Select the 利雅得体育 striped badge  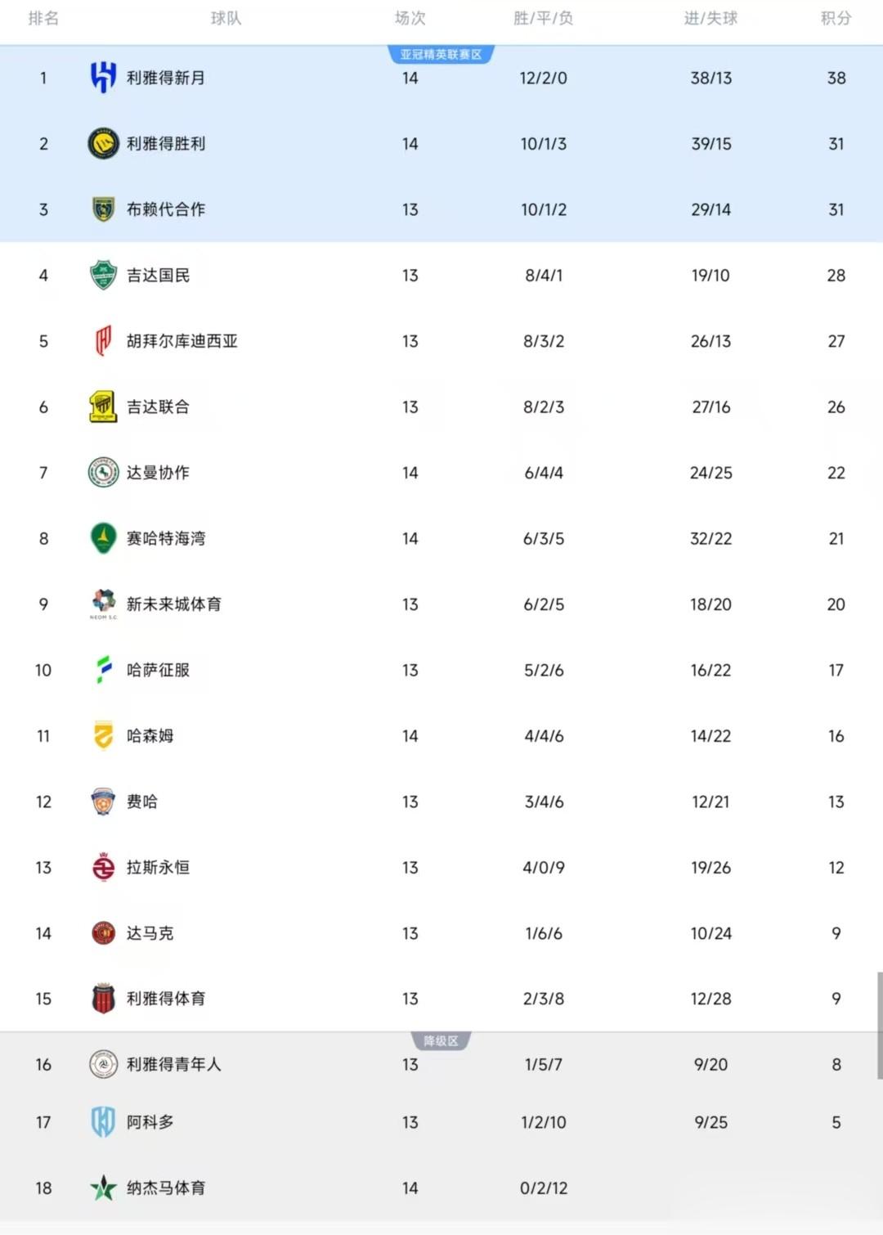[103, 999]
